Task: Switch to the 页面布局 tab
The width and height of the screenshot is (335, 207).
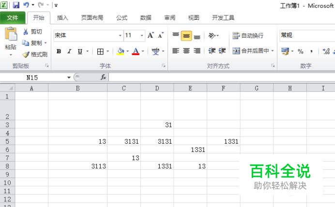Action: (x=92, y=18)
